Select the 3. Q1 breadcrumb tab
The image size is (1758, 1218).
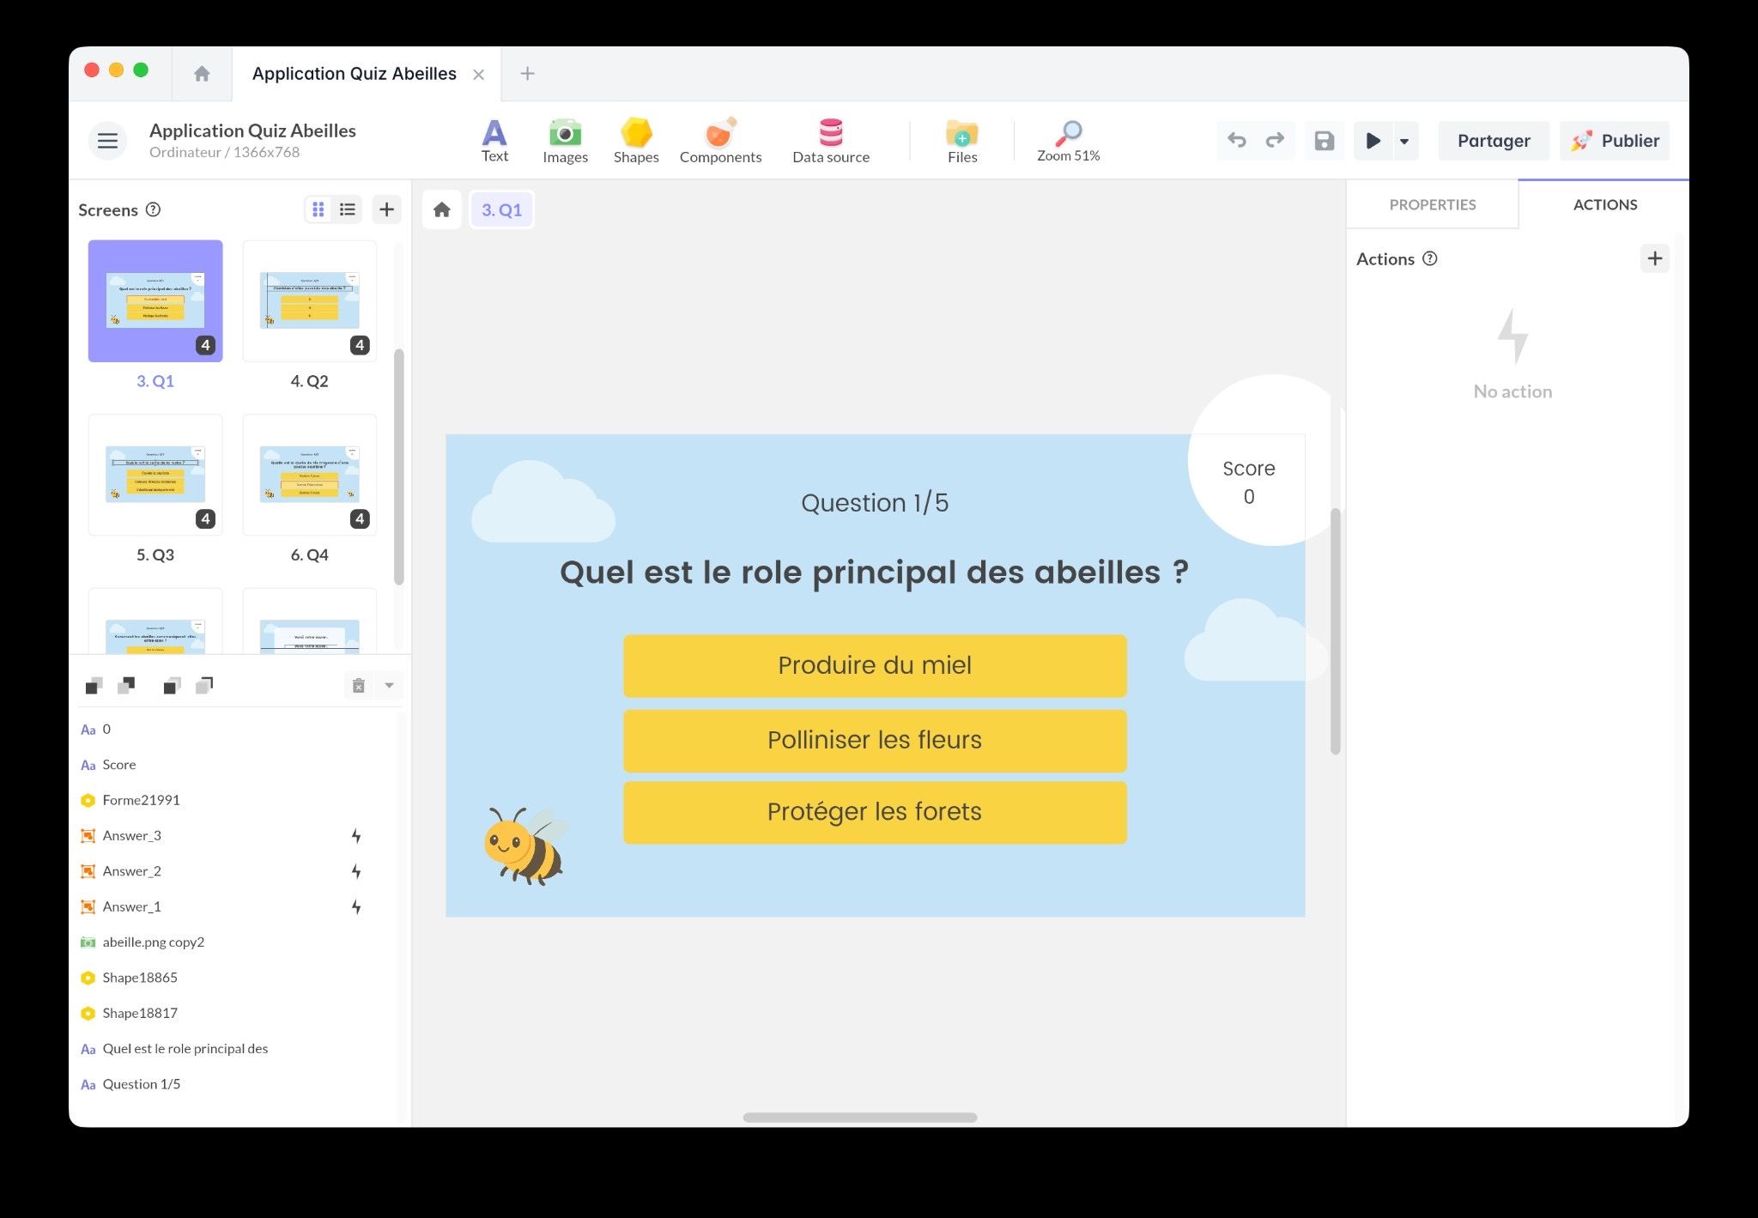pos(502,209)
